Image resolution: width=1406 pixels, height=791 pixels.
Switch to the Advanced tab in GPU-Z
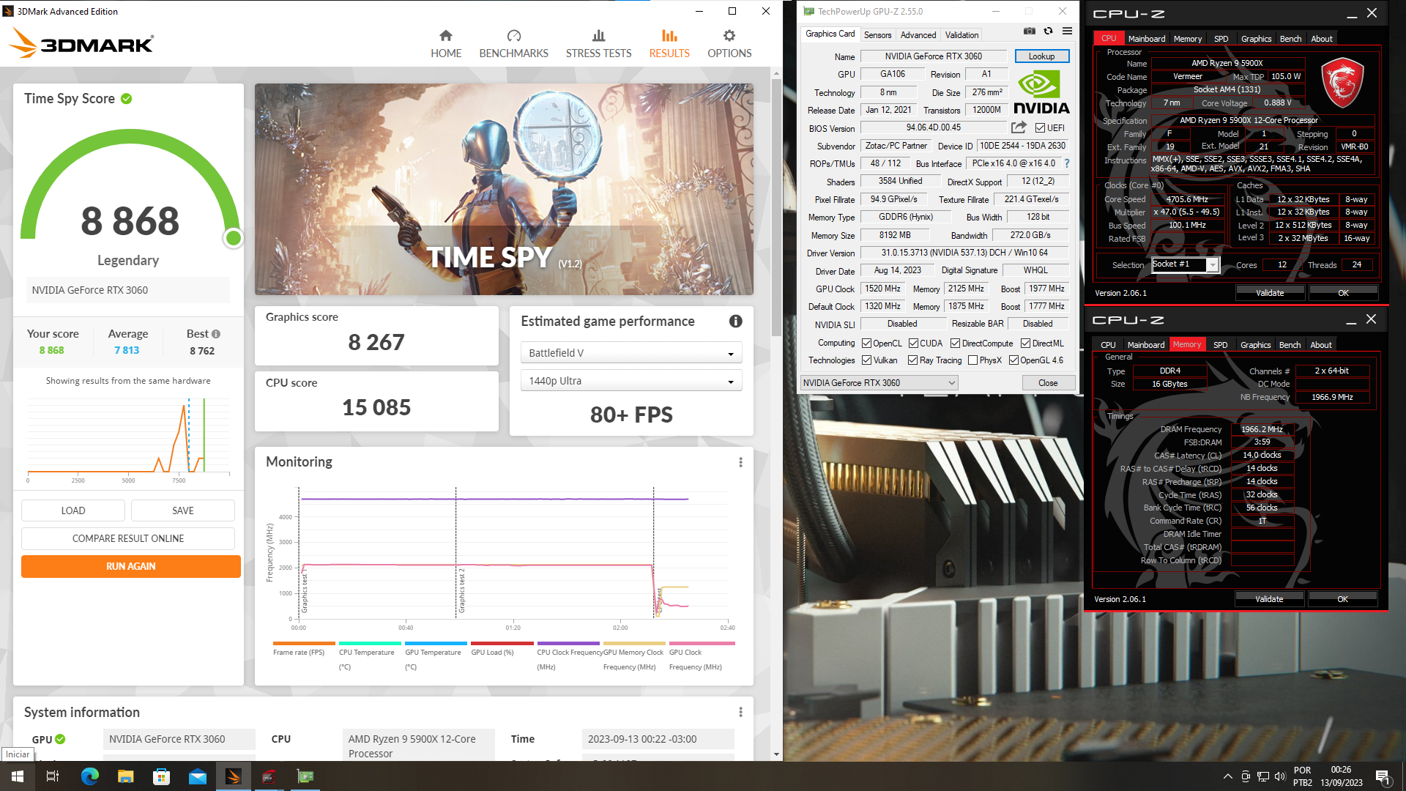[x=918, y=34]
